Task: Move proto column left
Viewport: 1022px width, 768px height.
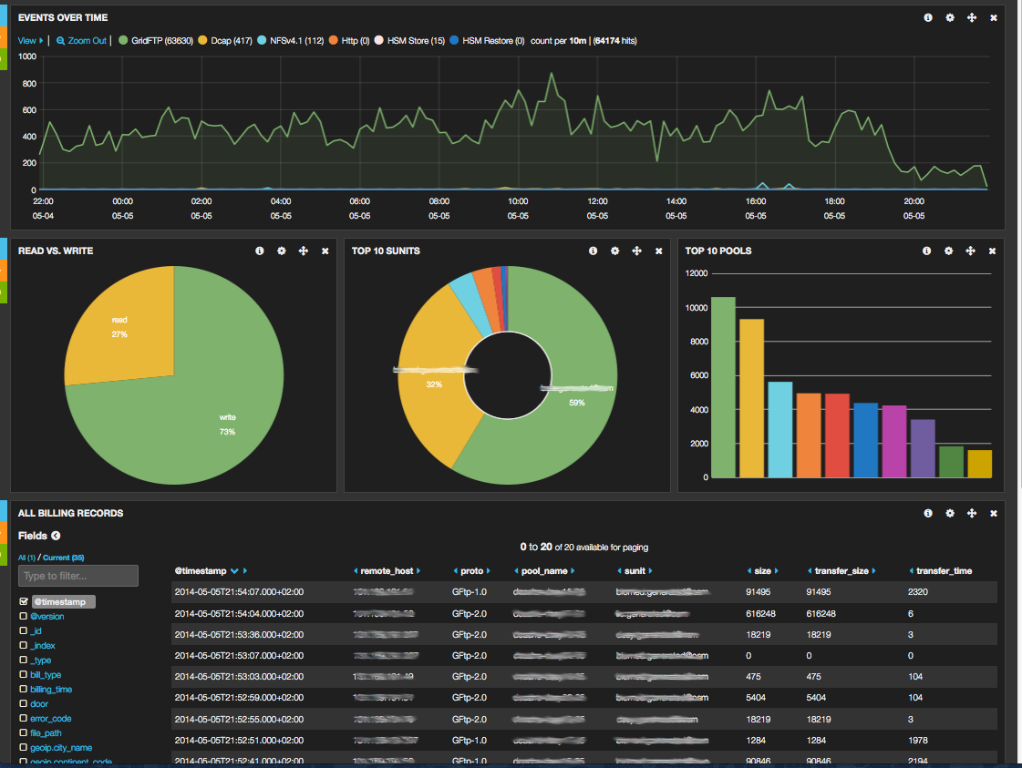Action: tap(455, 571)
